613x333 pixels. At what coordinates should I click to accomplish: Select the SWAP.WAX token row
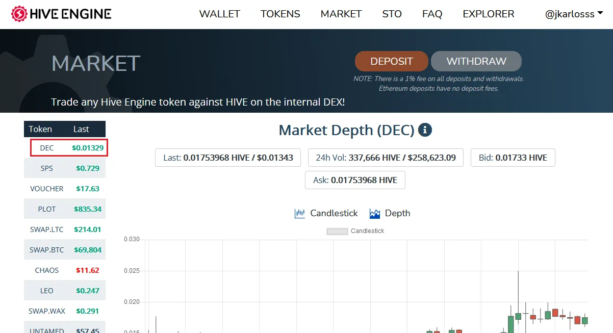pyautogui.click(x=65, y=311)
